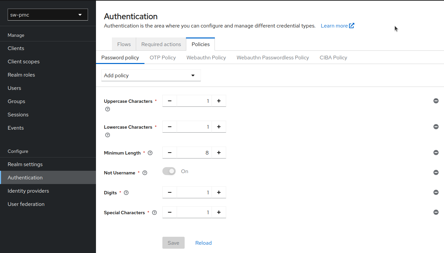Increase Minimum Length with plus button

219,153
